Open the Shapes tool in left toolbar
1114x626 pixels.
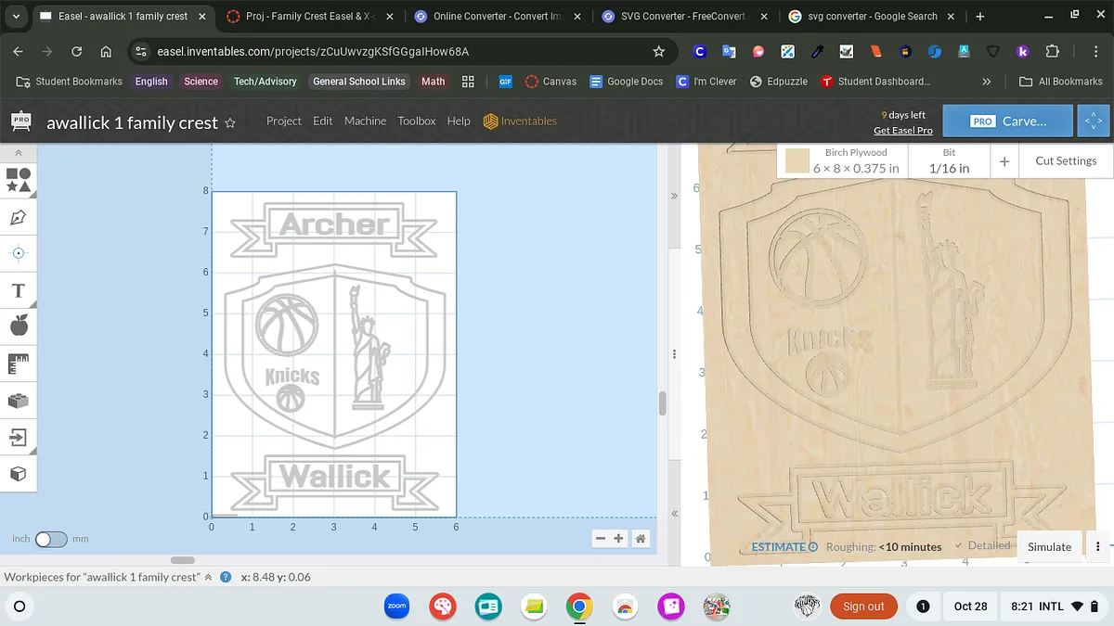coord(18,179)
